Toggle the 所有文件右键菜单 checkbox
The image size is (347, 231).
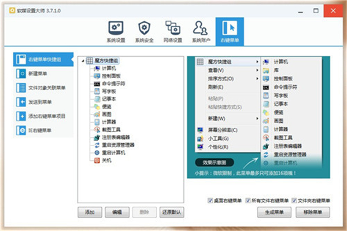click(248, 201)
